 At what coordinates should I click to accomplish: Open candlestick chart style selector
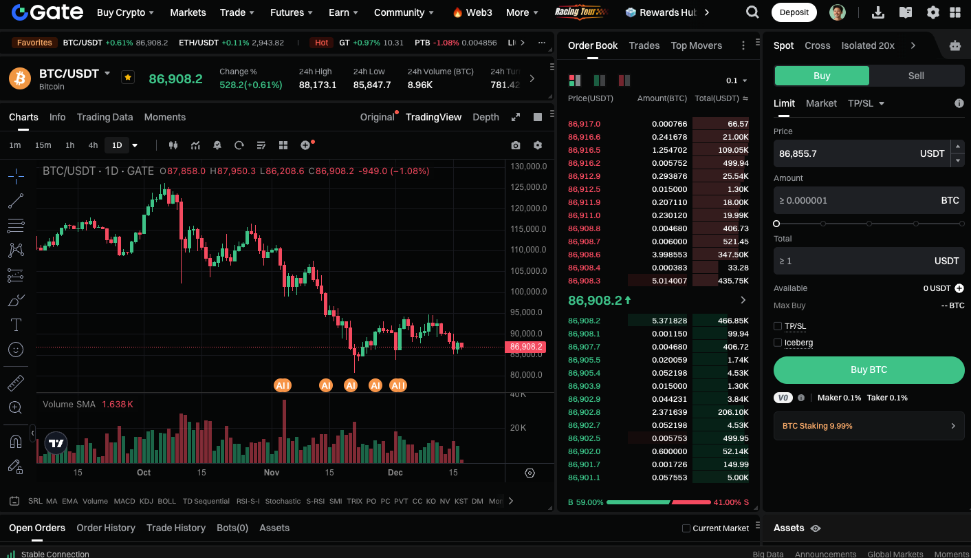pos(173,145)
